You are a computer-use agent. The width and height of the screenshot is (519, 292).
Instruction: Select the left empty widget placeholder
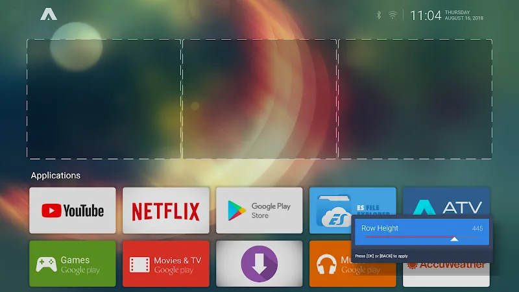tap(104, 99)
